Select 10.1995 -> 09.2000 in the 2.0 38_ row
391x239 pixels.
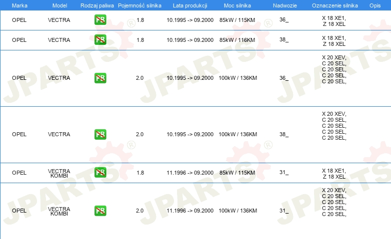tap(190, 134)
